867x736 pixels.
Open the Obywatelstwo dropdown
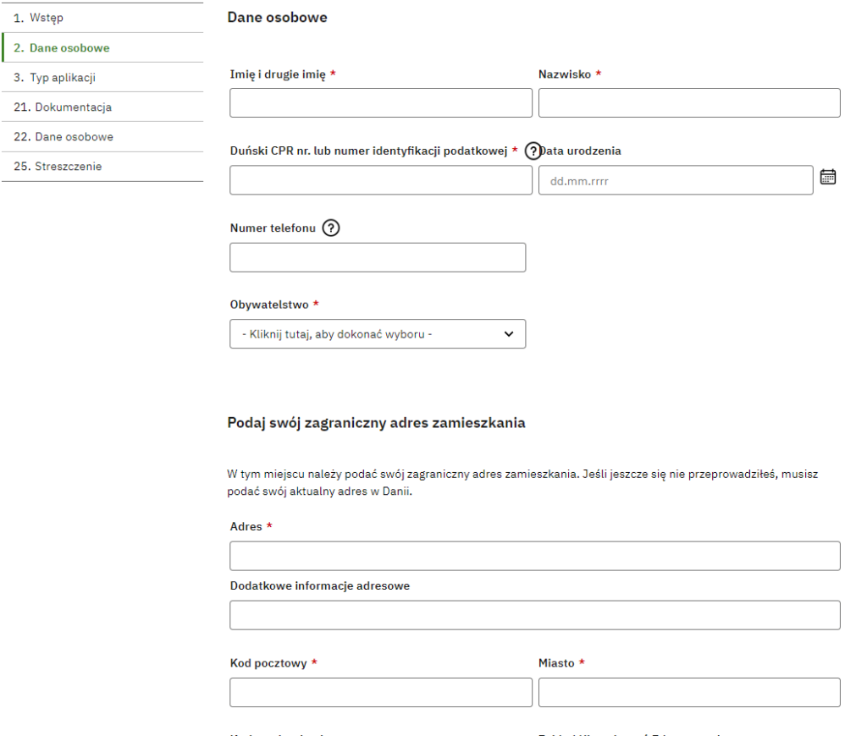pos(378,334)
